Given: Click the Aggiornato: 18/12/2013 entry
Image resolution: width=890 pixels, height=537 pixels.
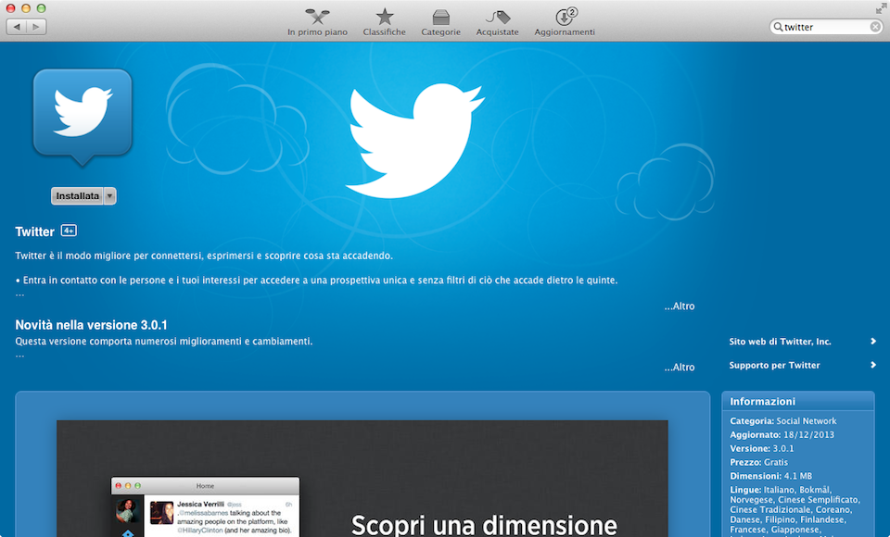Looking at the screenshot, I should click(x=782, y=434).
